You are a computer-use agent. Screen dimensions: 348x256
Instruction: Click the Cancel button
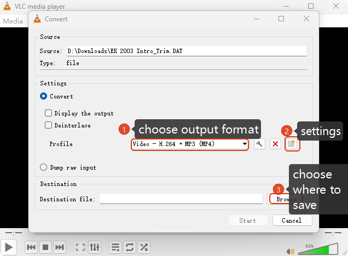(292, 220)
